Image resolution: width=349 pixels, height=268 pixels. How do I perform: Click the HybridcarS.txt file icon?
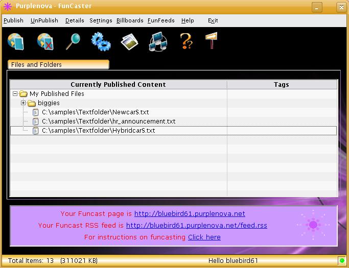point(35,131)
